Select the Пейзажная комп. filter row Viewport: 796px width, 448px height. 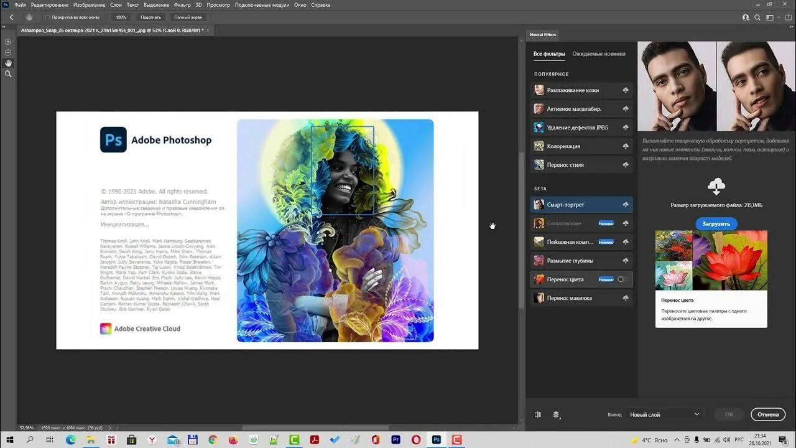tap(581, 242)
